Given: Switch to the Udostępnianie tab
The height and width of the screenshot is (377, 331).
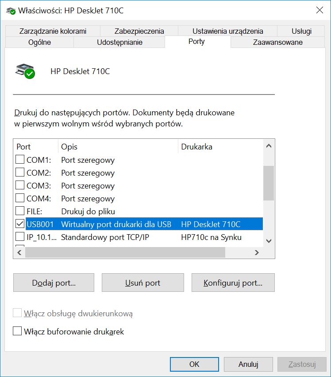Looking at the screenshot, I should pos(119,42).
